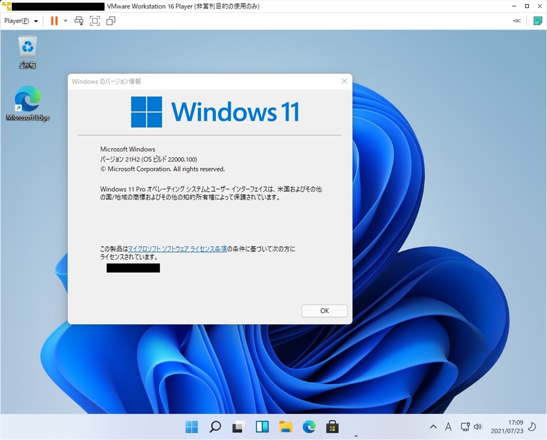The height and width of the screenshot is (440, 547).
Task: Expand the power options dropdown arrow
Action: [66, 21]
